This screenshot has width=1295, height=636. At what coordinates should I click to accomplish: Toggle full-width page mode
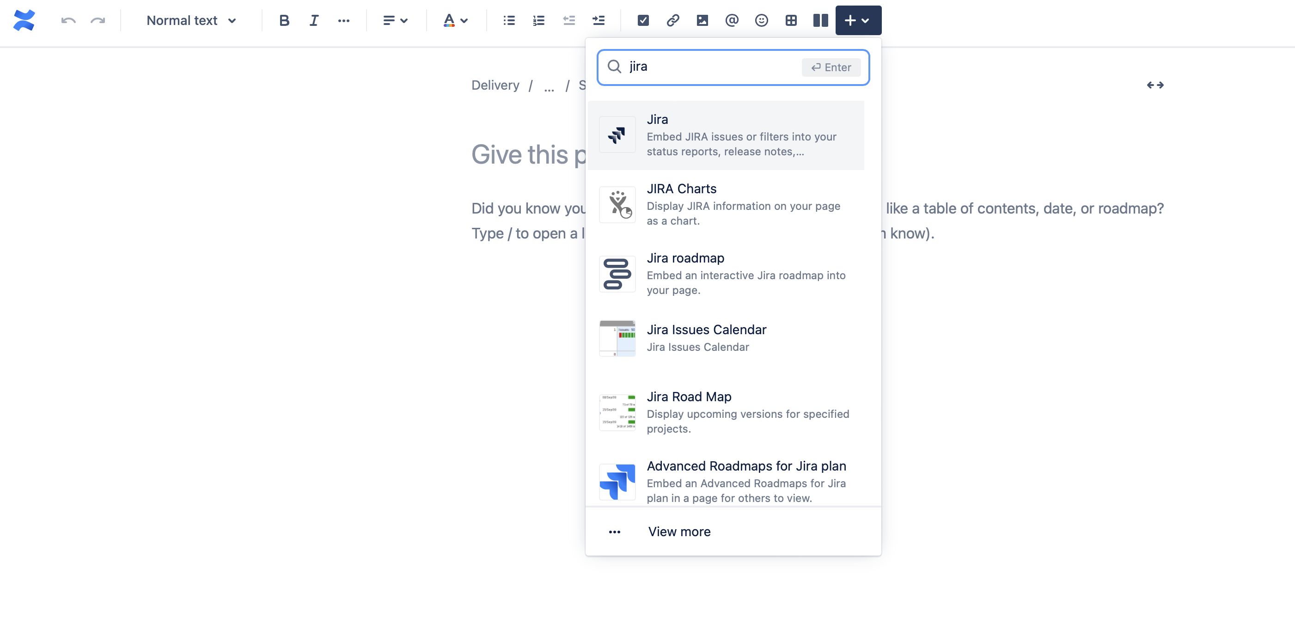[1155, 85]
